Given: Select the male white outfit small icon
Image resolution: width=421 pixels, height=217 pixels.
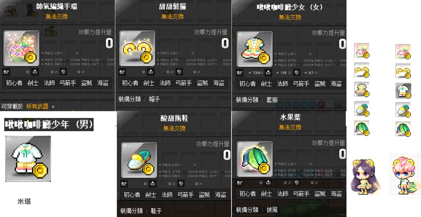Looking at the screenshot, I should pos(403,91).
